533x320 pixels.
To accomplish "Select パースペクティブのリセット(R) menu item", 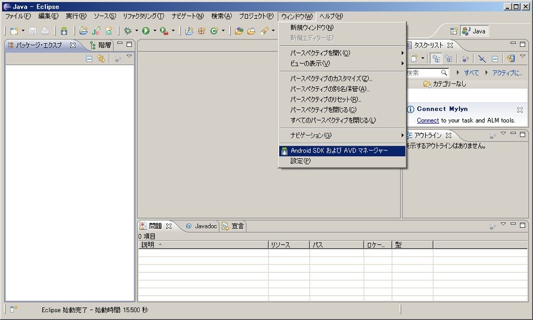I will point(343,100).
